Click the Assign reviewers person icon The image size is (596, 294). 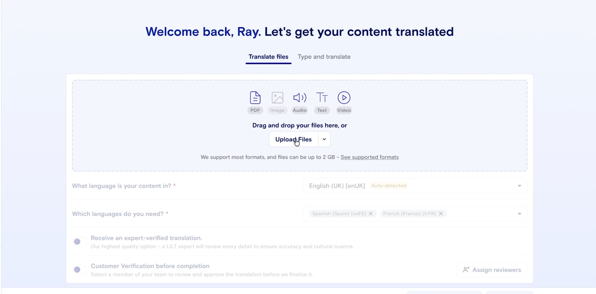466,269
